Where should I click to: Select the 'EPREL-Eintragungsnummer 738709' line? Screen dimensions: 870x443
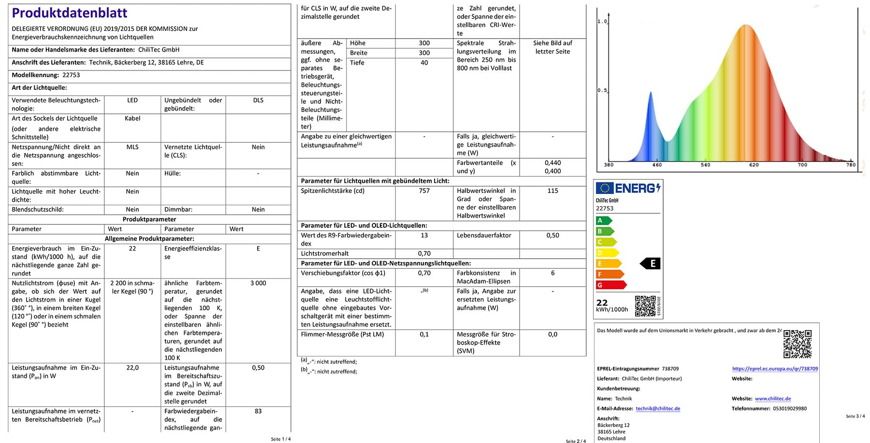(x=638, y=369)
